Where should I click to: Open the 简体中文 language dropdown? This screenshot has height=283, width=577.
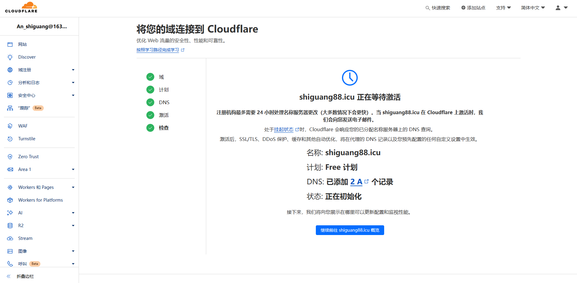[533, 8]
